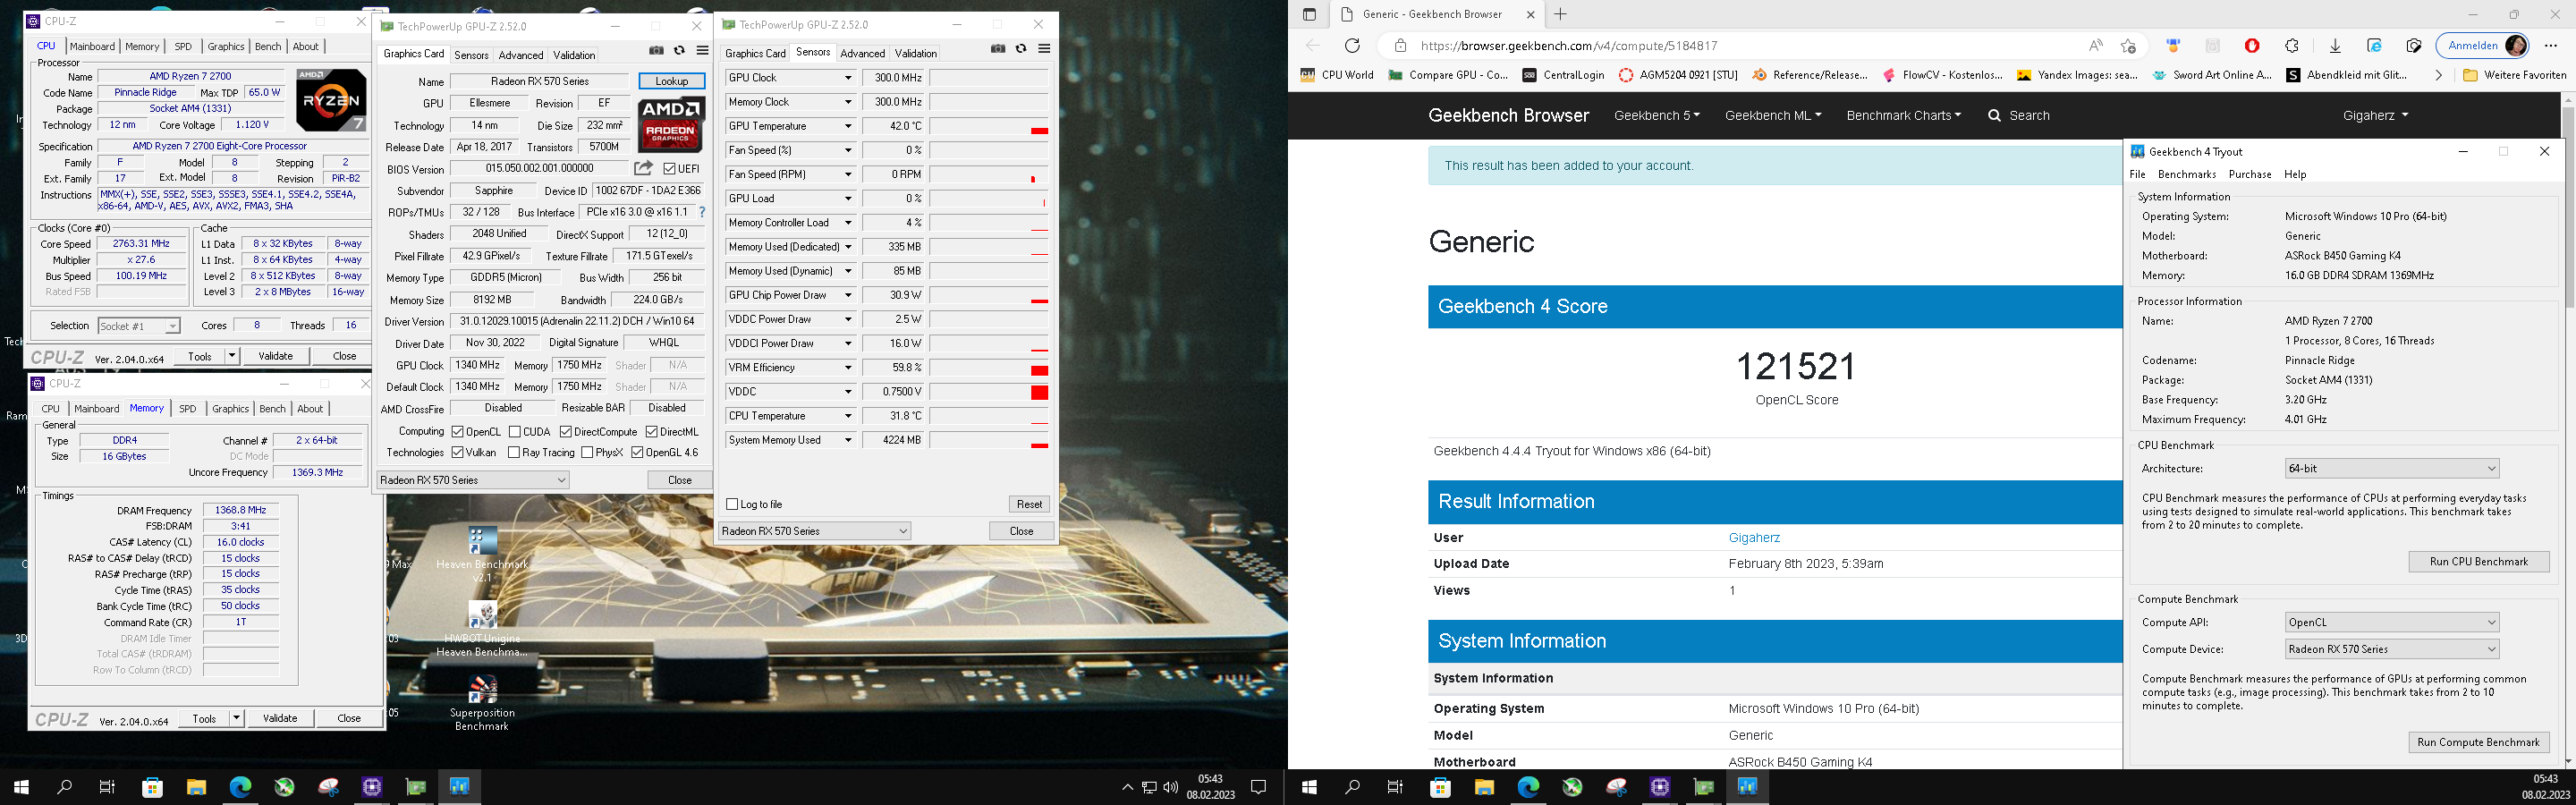Image resolution: width=2576 pixels, height=805 pixels.
Task: Click Bus Interface question mark icon
Action: coord(702,212)
